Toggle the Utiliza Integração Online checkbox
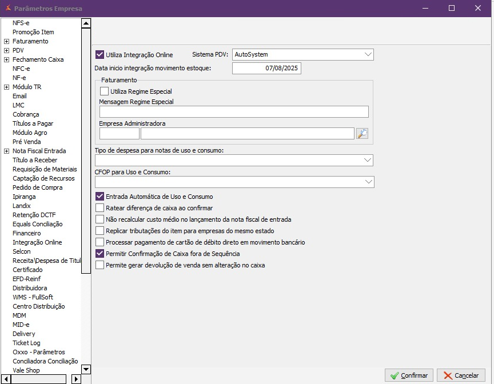494x384 pixels. pos(99,54)
